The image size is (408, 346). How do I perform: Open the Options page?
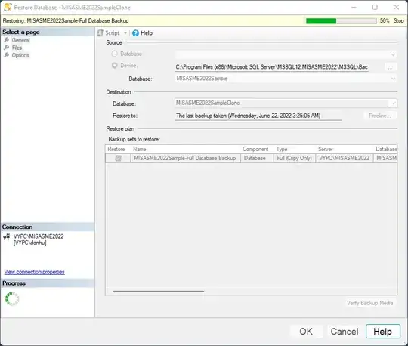click(20, 55)
